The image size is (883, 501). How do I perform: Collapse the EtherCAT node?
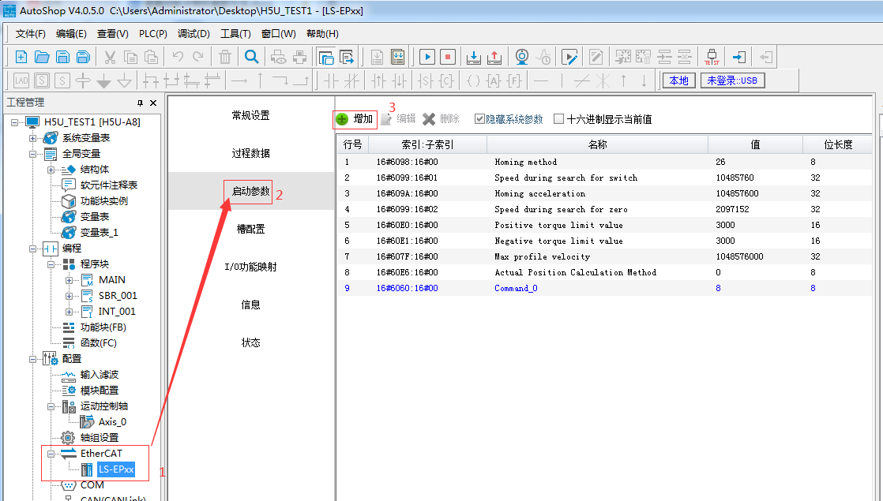coord(51,453)
